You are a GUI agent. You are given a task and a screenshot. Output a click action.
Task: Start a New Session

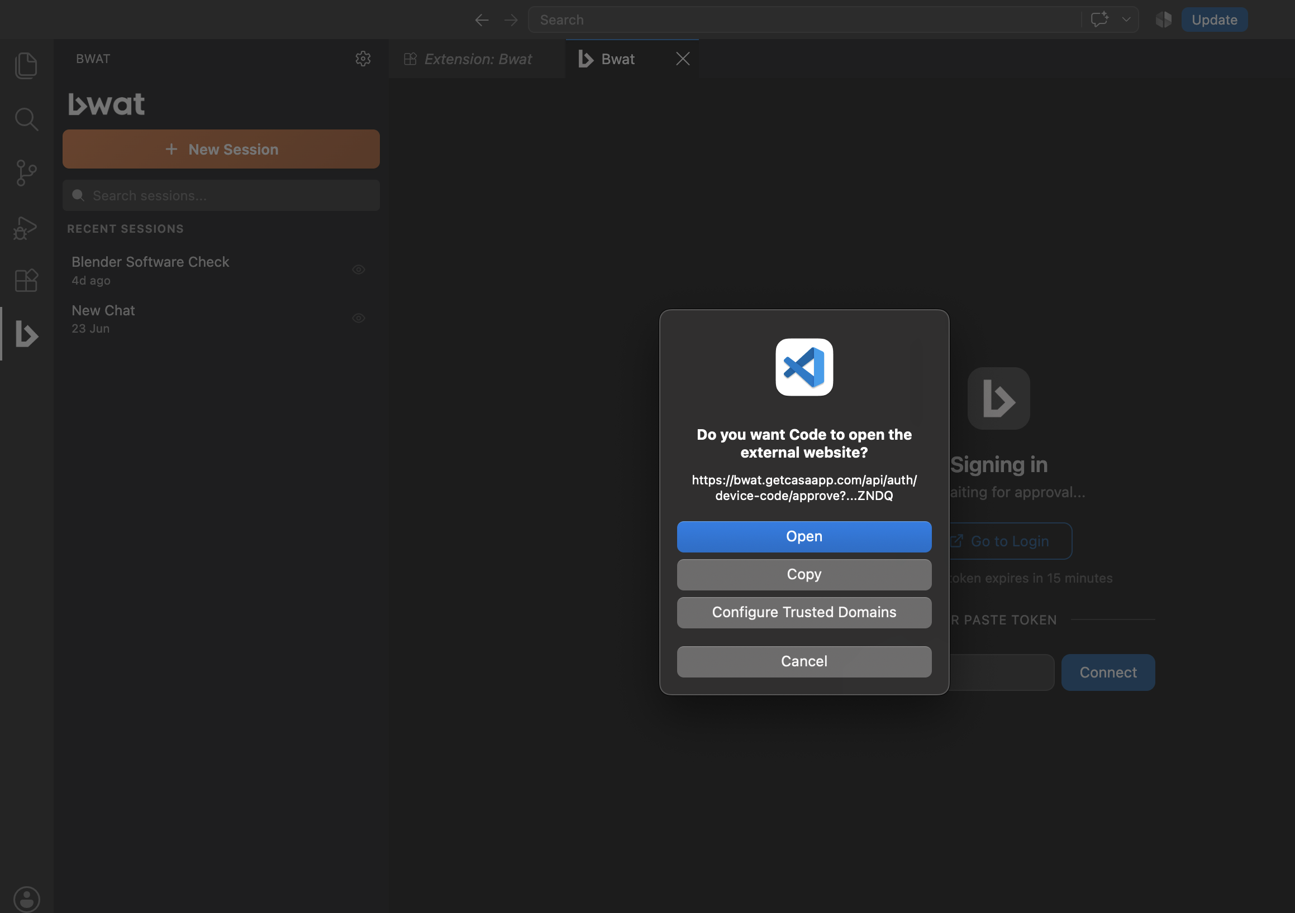point(221,149)
